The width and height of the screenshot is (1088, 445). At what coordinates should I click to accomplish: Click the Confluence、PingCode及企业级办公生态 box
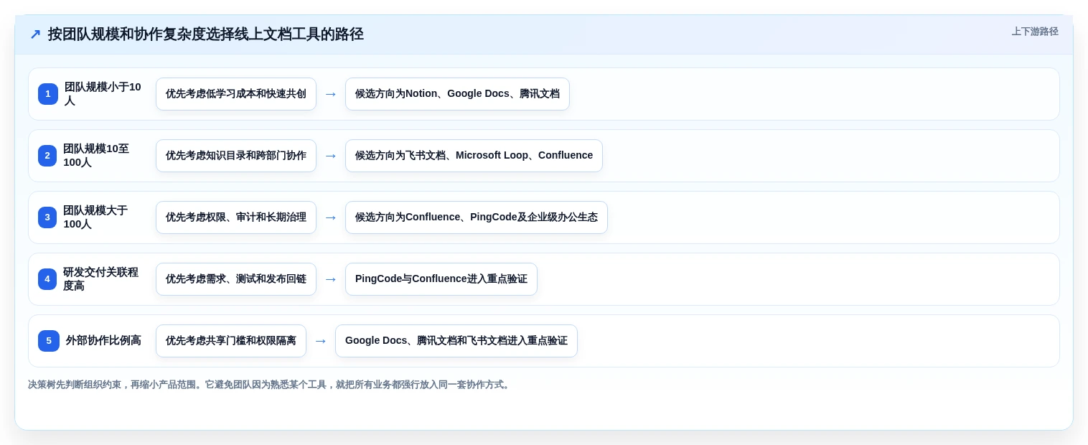[x=477, y=217]
